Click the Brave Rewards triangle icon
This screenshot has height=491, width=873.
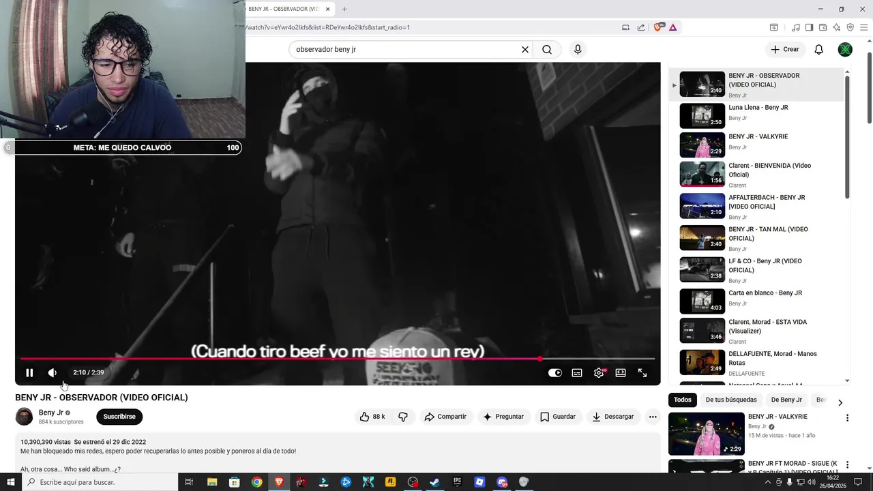672,27
